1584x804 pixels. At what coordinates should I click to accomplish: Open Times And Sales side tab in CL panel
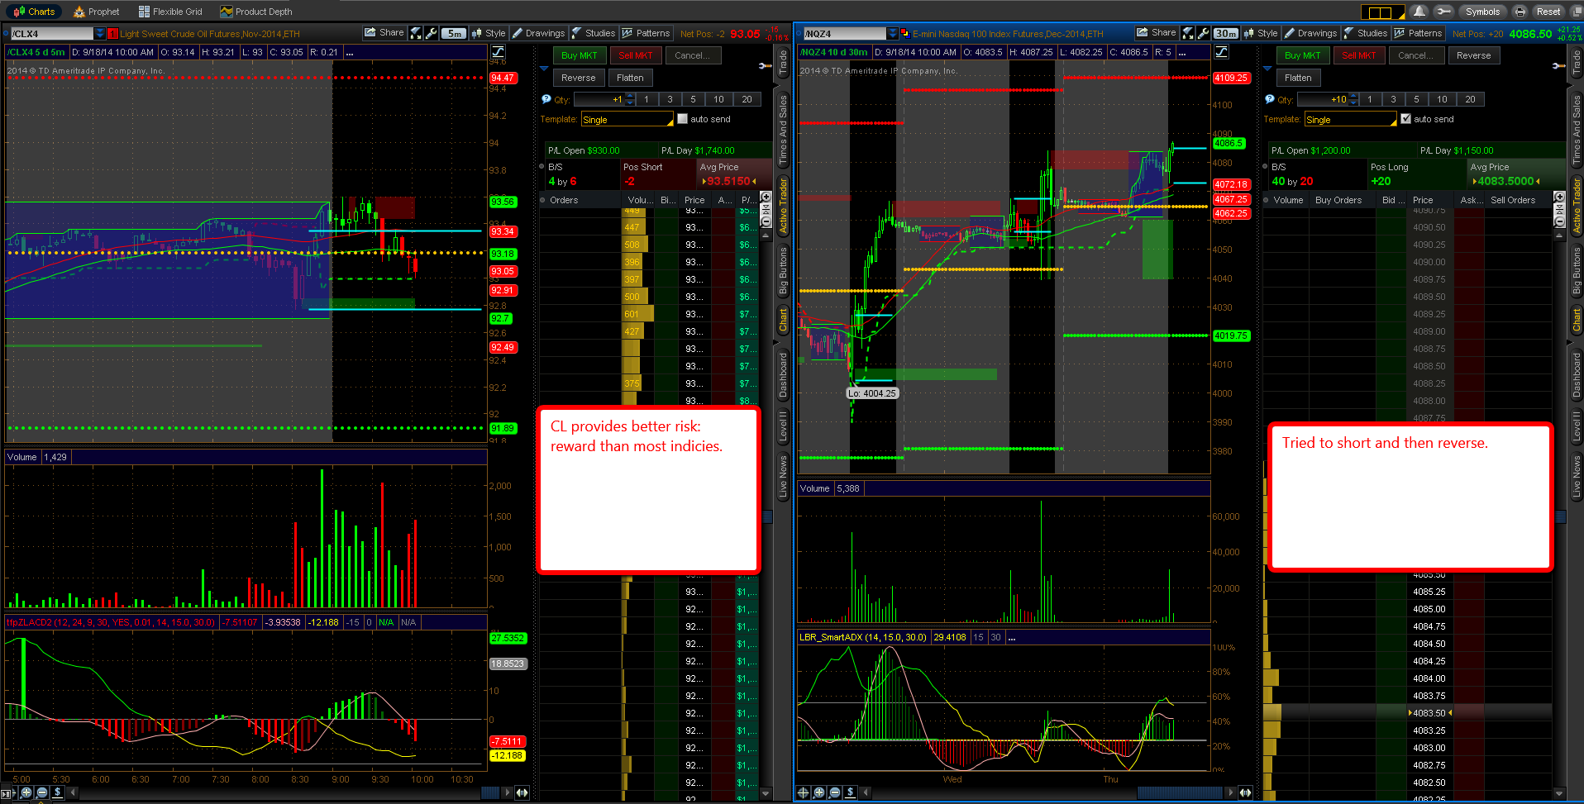point(783,130)
